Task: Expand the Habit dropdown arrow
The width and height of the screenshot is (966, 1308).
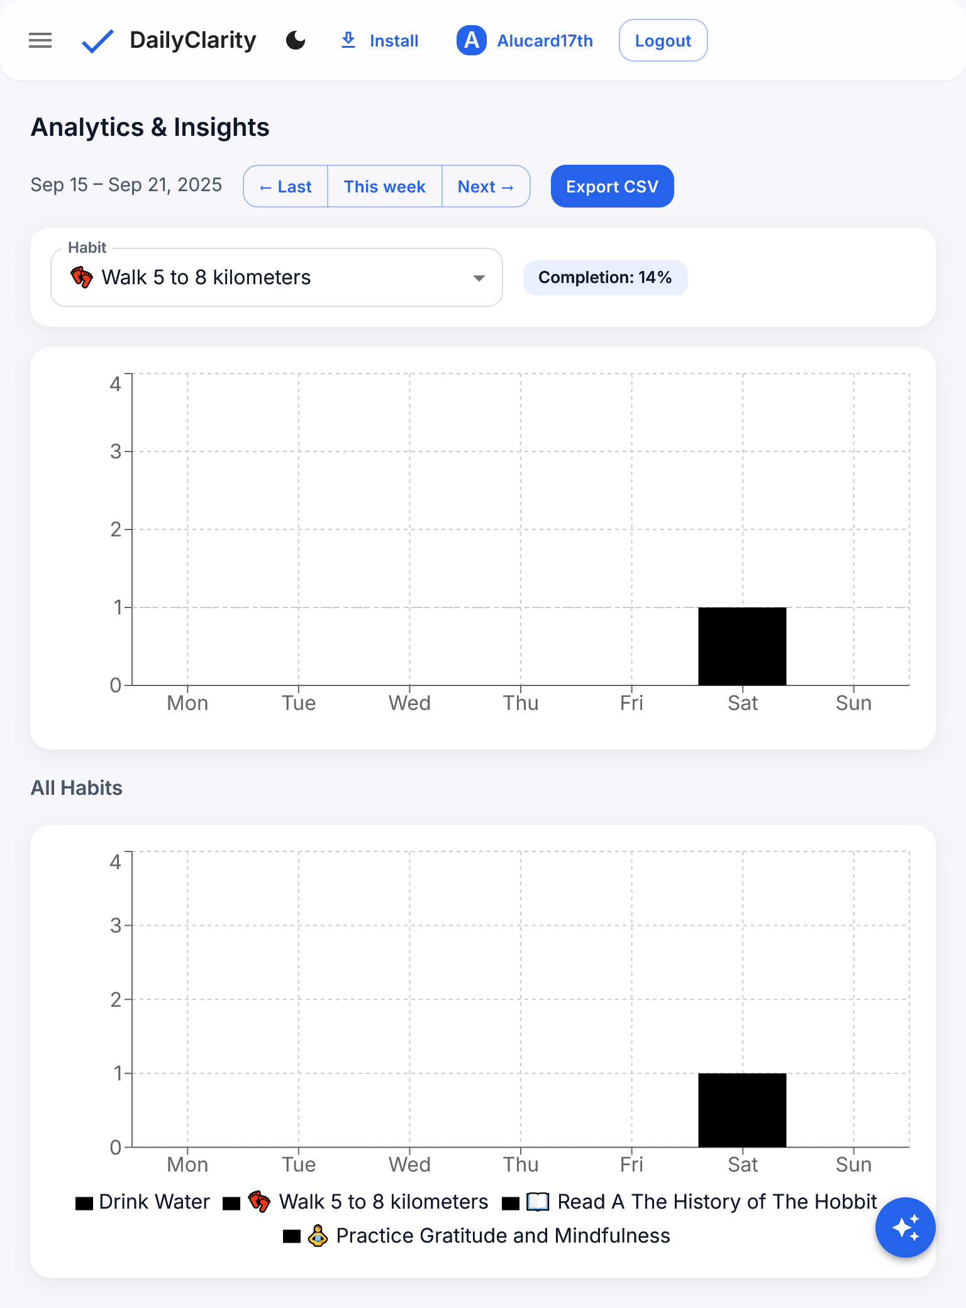Action: (x=479, y=278)
